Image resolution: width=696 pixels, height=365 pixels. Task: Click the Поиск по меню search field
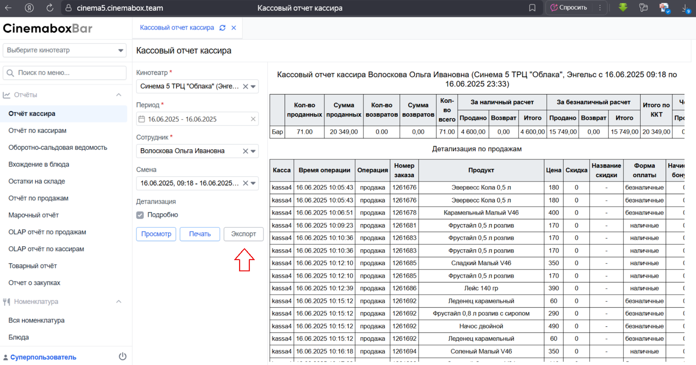pyautogui.click(x=64, y=73)
